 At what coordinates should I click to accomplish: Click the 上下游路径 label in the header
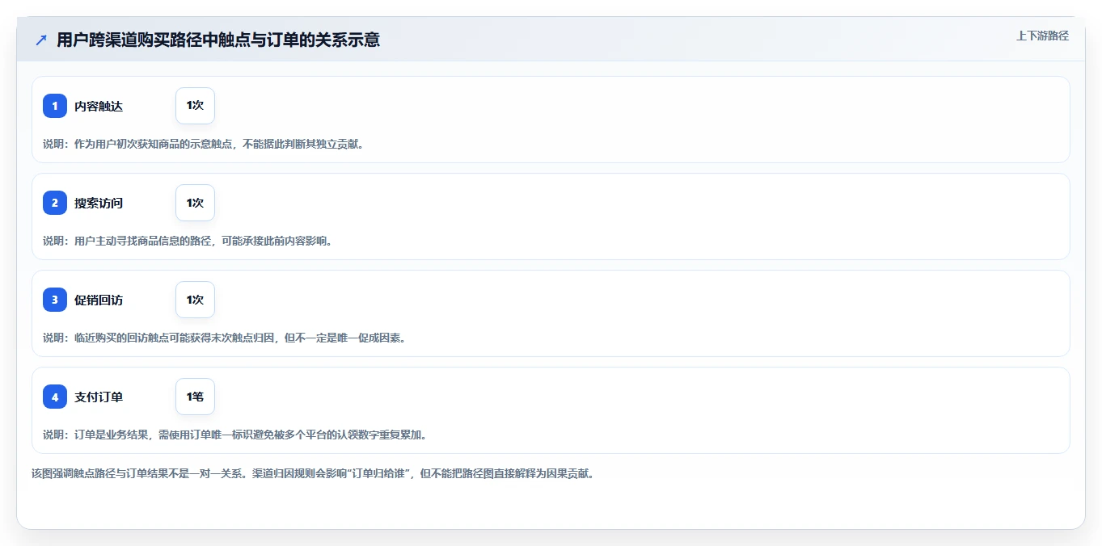[1042, 36]
